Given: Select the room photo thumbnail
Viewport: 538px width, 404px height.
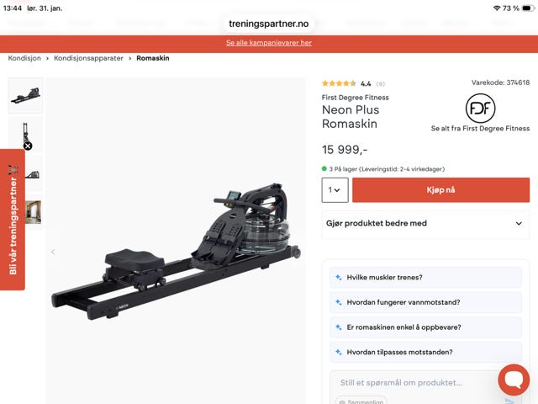Looking at the screenshot, I should coord(34,212).
